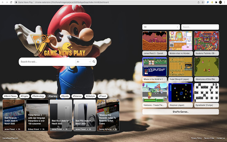The image size is (227, 142).
Task: Select the #Science tab
Action: [77, 96]
